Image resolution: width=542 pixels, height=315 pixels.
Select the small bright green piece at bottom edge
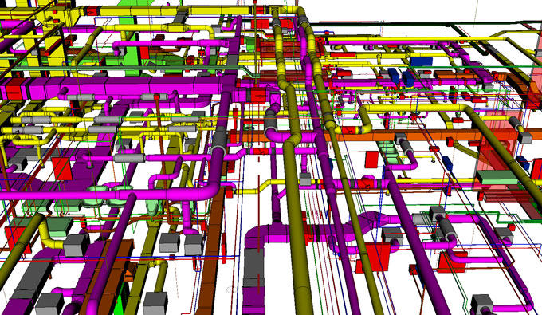coord(120,305)
